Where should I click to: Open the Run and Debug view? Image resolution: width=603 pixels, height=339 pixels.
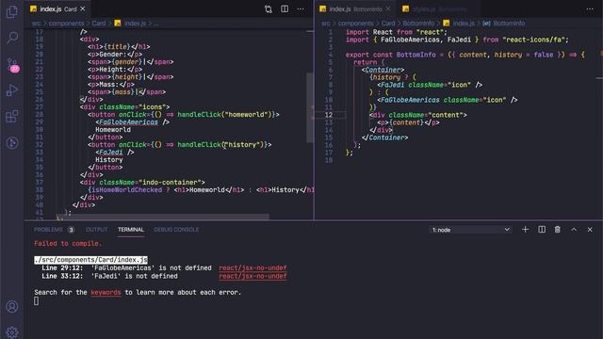click(12, 90)
